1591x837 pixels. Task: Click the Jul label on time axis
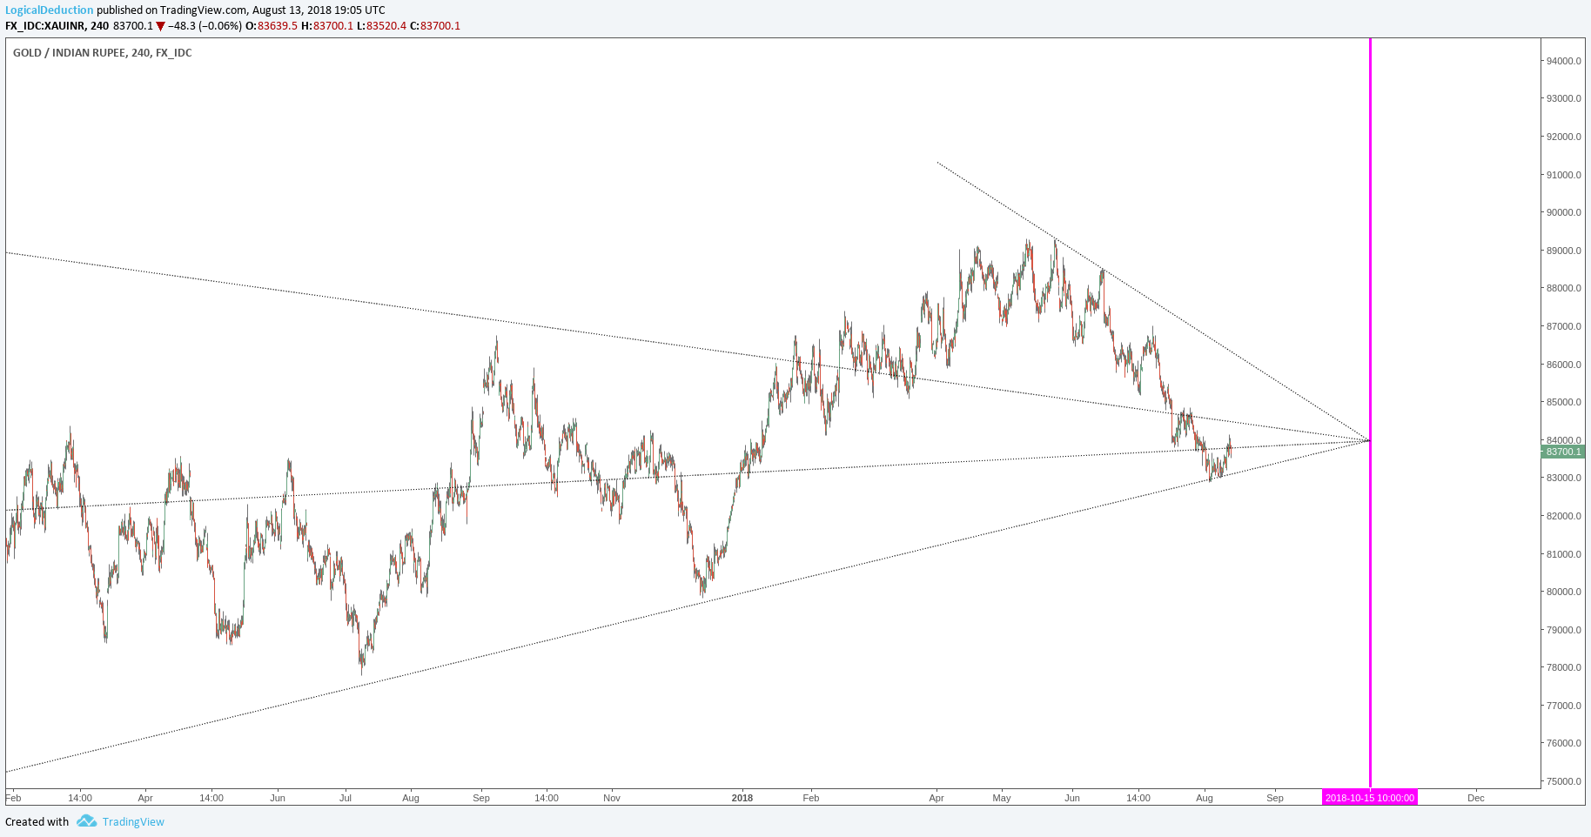(346, 798)
